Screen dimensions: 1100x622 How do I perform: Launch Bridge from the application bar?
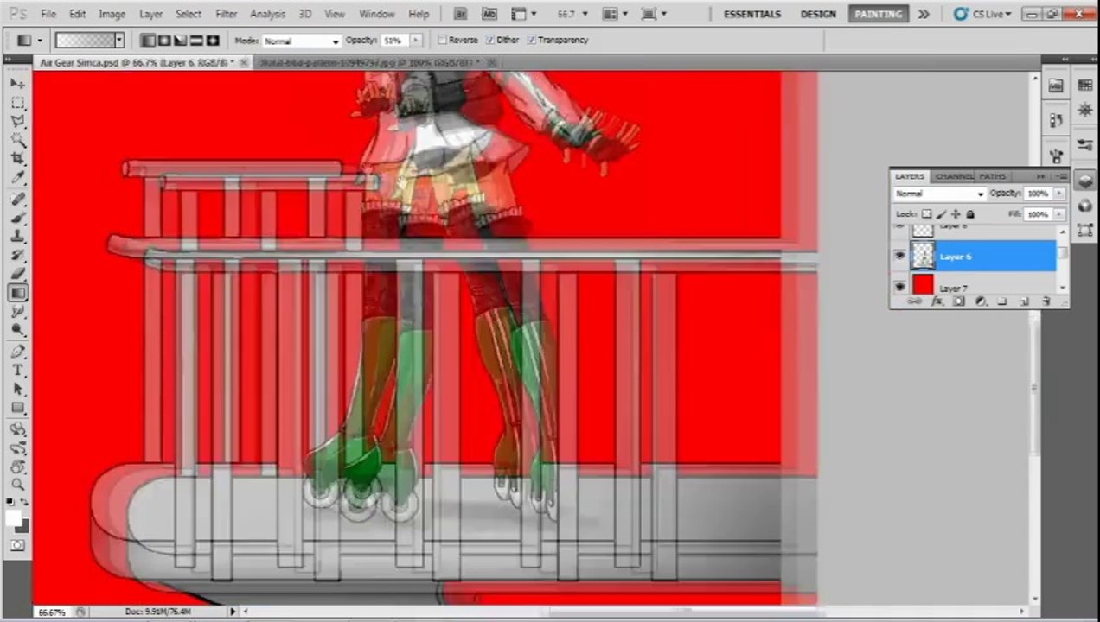pos(461,14)
